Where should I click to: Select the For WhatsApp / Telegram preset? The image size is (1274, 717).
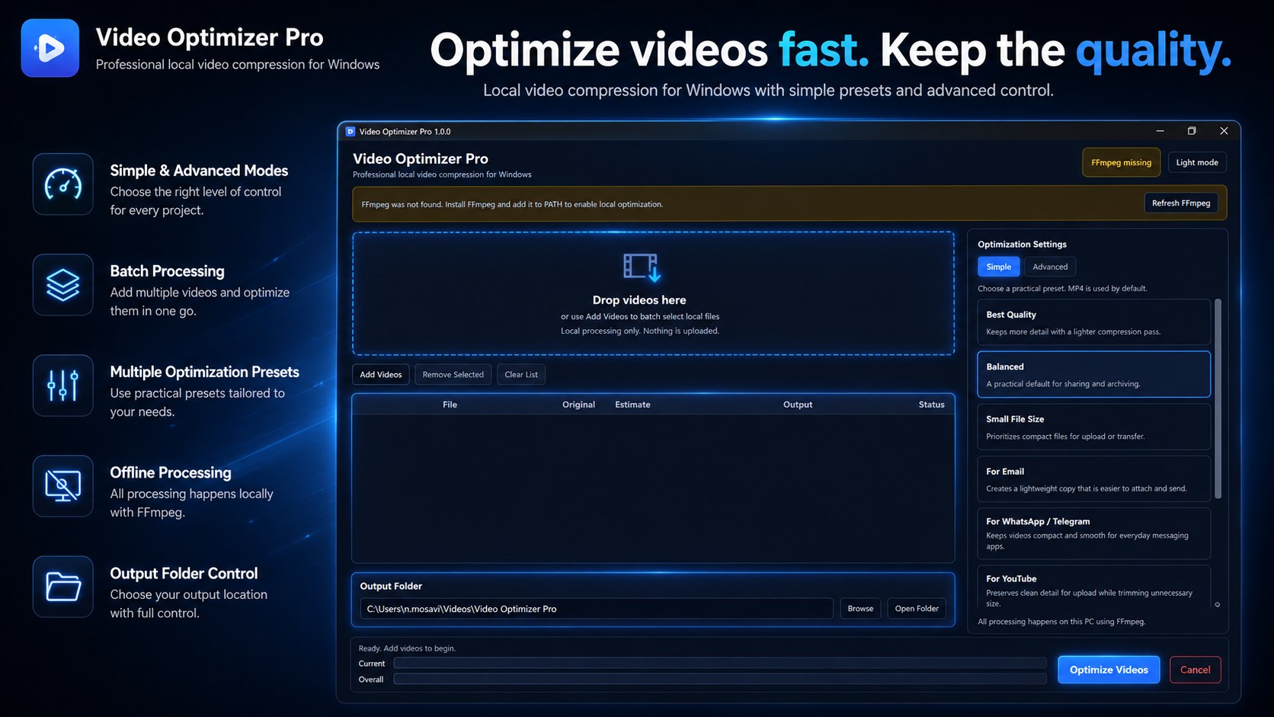pyautogui.click(x=1093, y=533)
